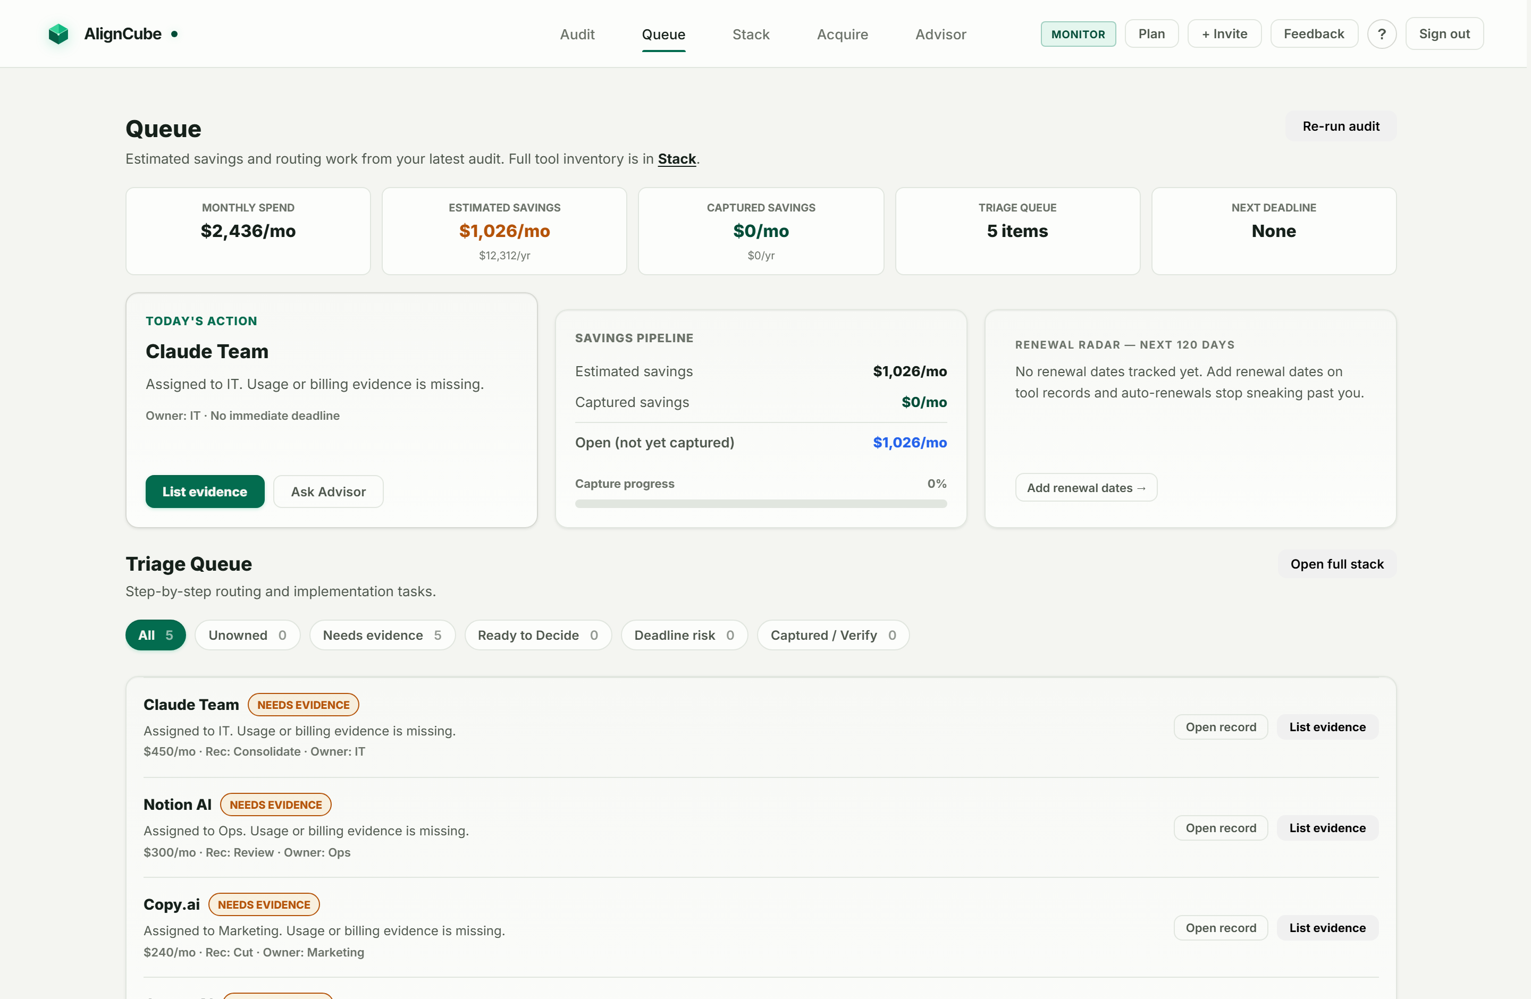Open record for Claude Team
The image size is (1531, 999).
point(1221,727)
